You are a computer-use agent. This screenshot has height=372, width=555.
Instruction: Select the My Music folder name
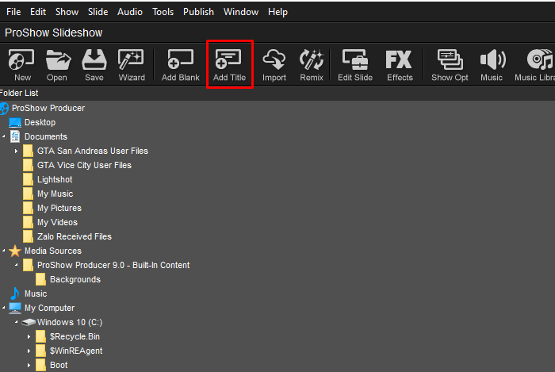click(55, 194)
